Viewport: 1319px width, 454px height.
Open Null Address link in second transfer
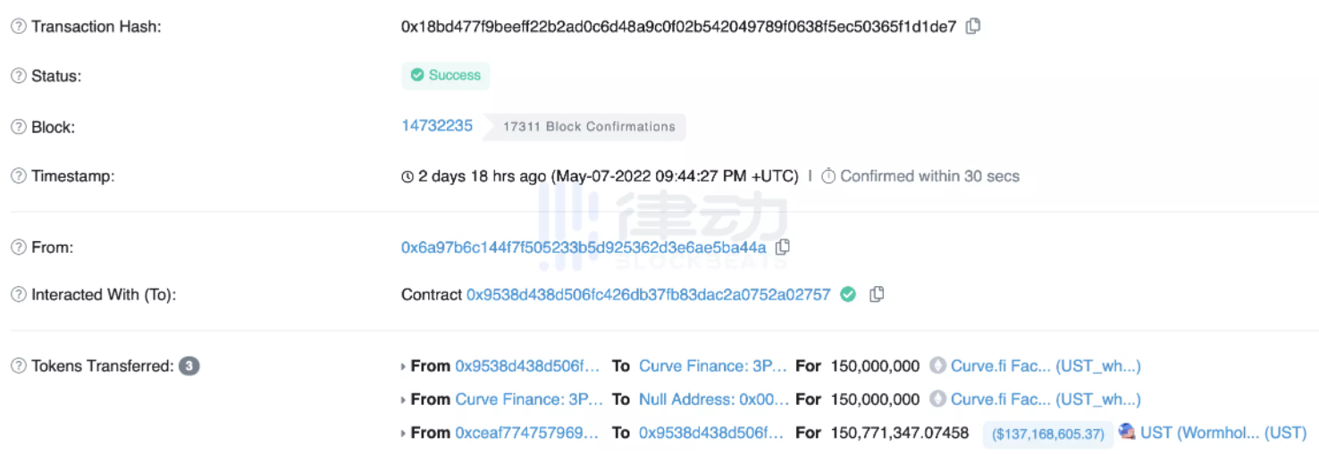[x=713, y=399]
